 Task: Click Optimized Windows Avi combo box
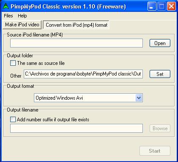[x=88, y=98]
